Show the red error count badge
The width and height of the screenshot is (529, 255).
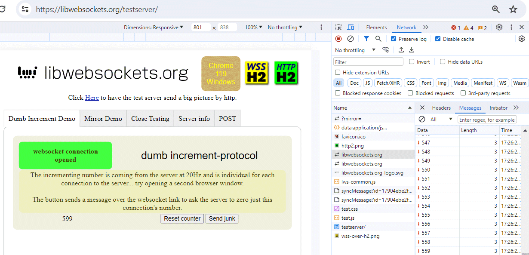(x=455, y=28)
